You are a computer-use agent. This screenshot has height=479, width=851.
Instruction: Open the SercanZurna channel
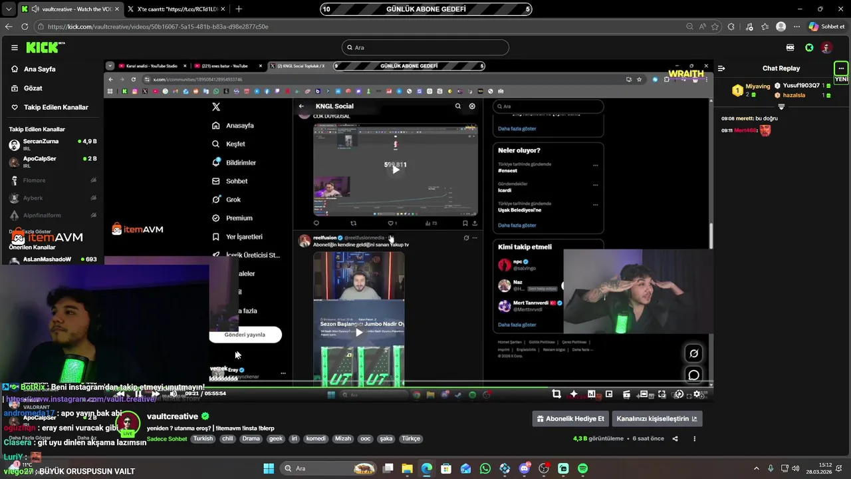pyautogui.click(x=52, y=144)
